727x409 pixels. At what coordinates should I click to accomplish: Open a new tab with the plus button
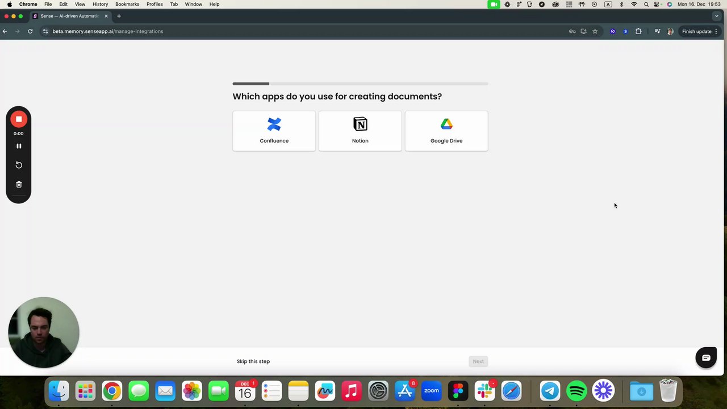(119, 16)
